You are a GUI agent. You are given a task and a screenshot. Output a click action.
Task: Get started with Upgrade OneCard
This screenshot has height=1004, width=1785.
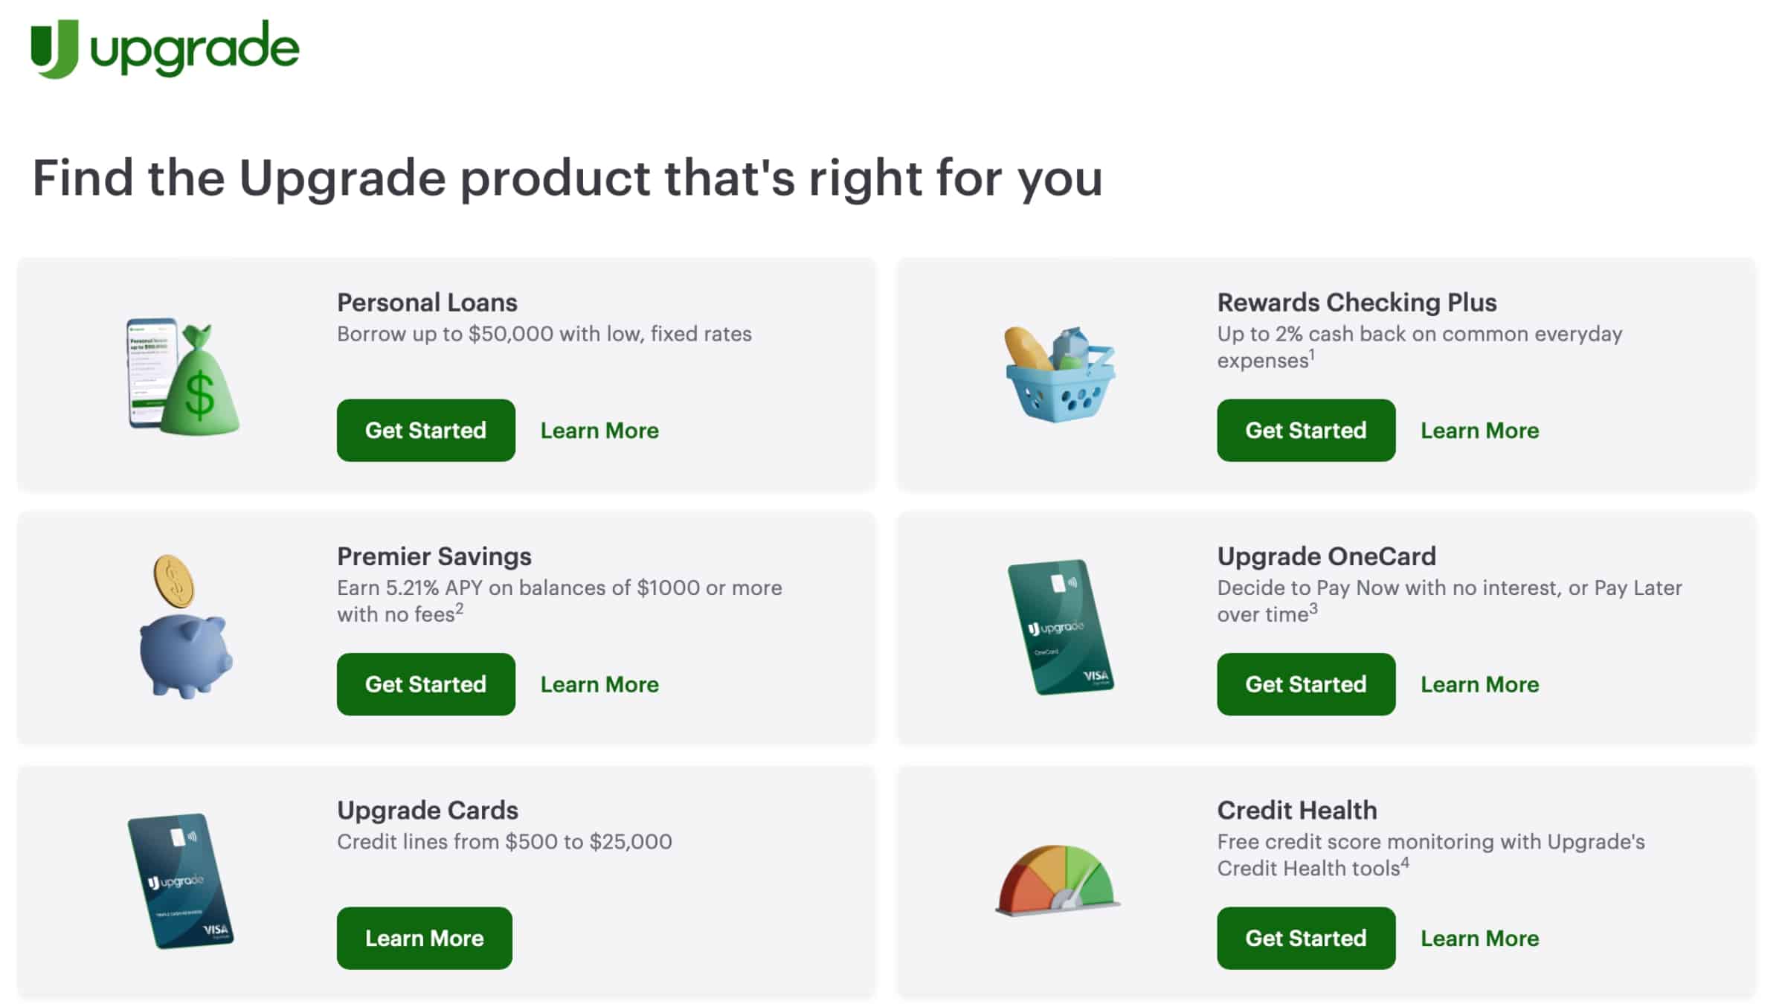click(x=1306, y=684)
